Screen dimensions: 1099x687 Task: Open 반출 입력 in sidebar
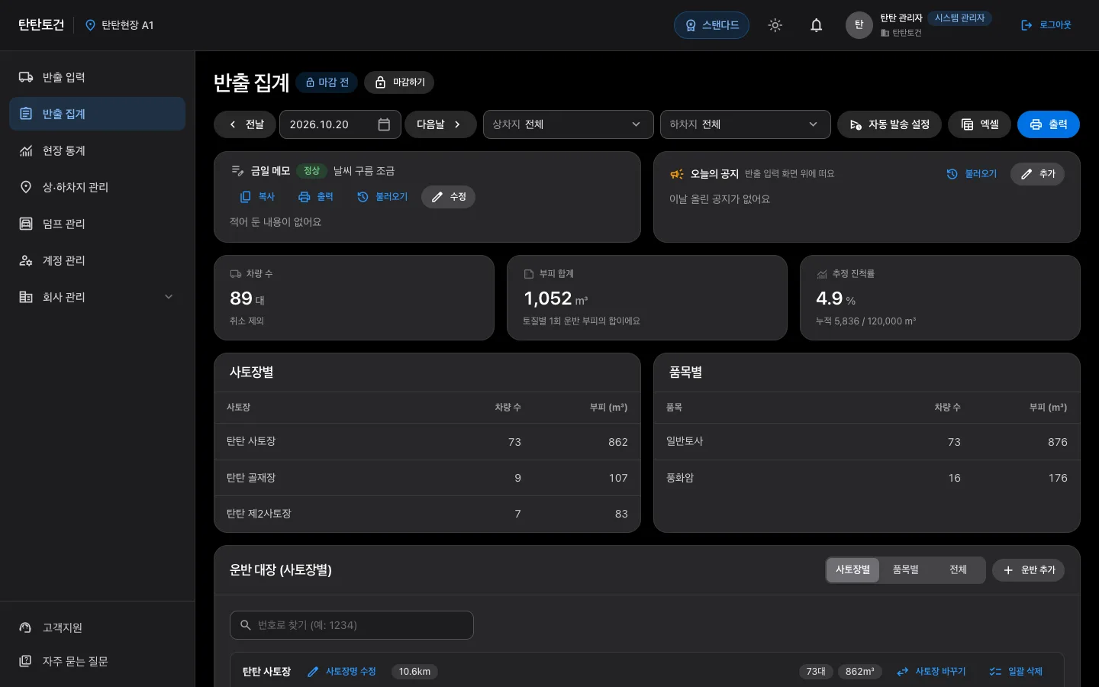pyautogui.click(x=97, y=77)
